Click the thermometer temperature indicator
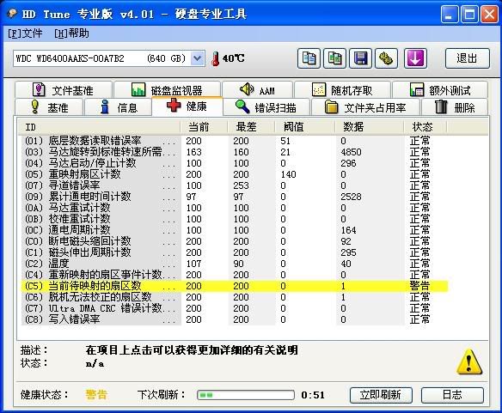This screenshot has height=413, width=502. click(x=216, y=59)
